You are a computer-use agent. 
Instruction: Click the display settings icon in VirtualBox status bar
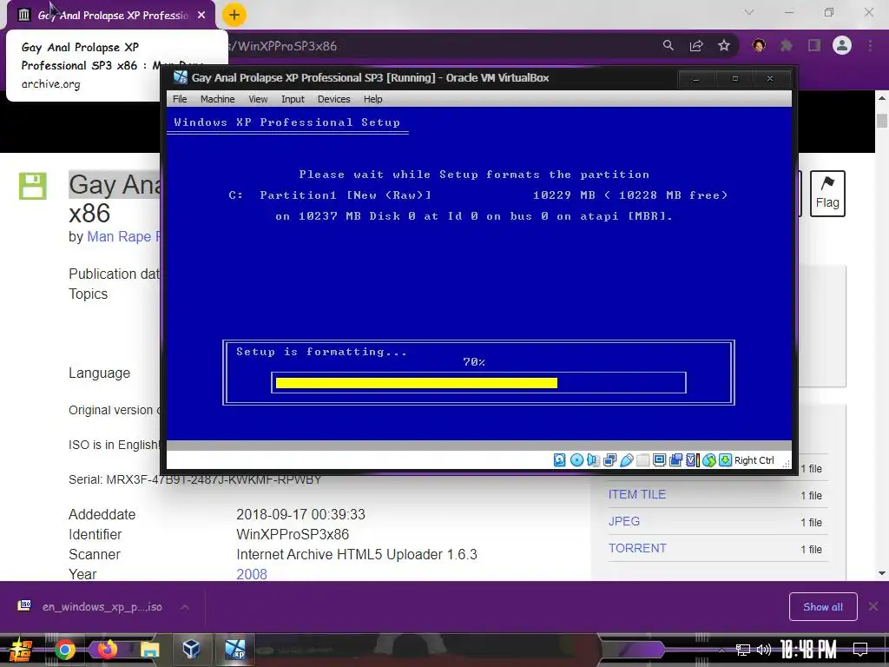pos(660,460)
